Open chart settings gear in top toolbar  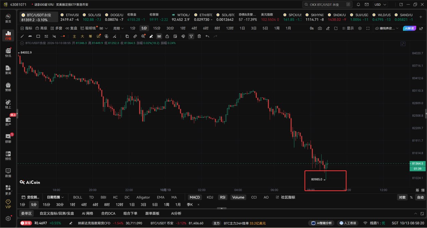point(360,28)
